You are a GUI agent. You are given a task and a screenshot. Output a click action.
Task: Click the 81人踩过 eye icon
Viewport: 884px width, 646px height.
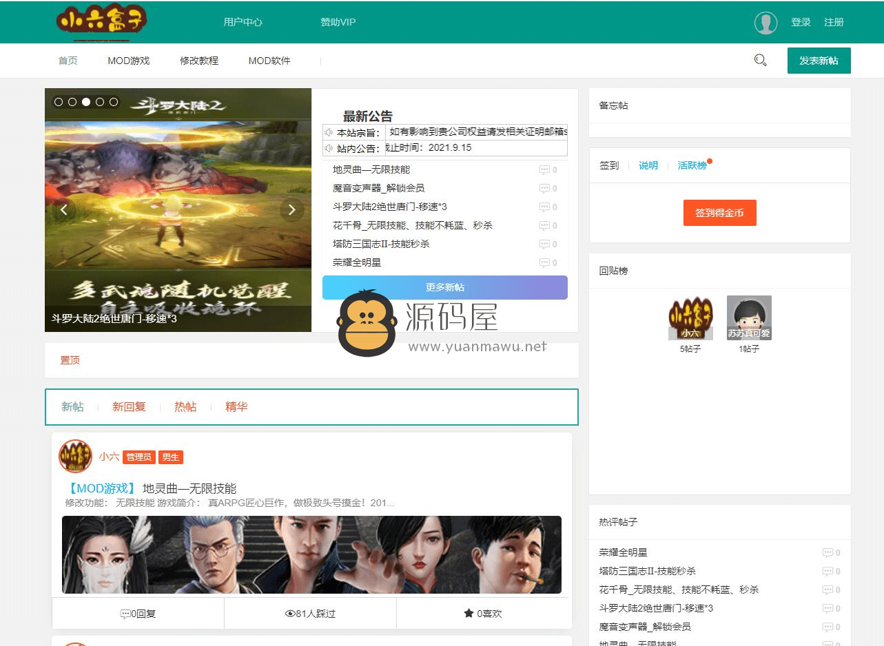click(290, 614)
